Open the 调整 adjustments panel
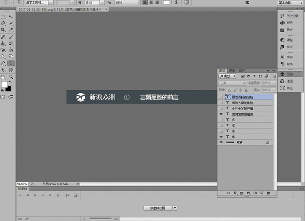 290,40
